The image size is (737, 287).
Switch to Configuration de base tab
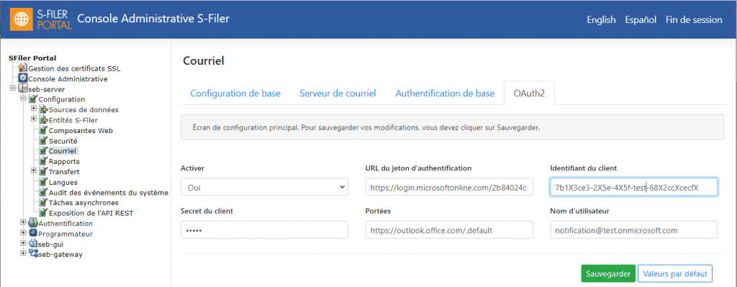click(235, 93)
